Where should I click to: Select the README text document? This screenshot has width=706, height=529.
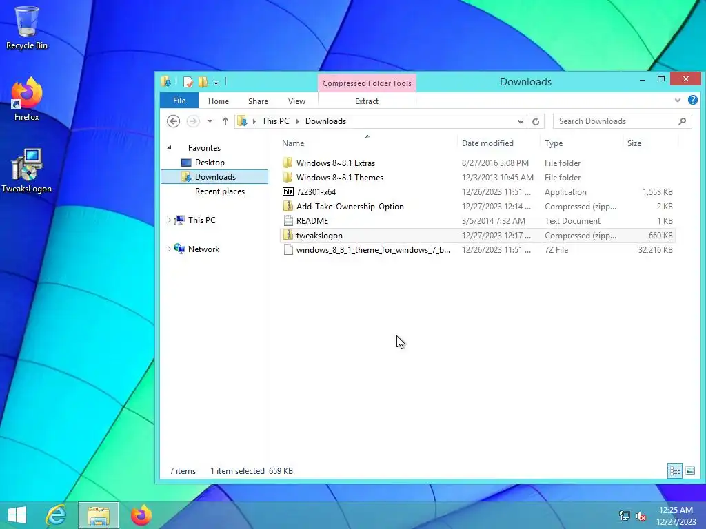pyautogui.click(x=477, y=221)
